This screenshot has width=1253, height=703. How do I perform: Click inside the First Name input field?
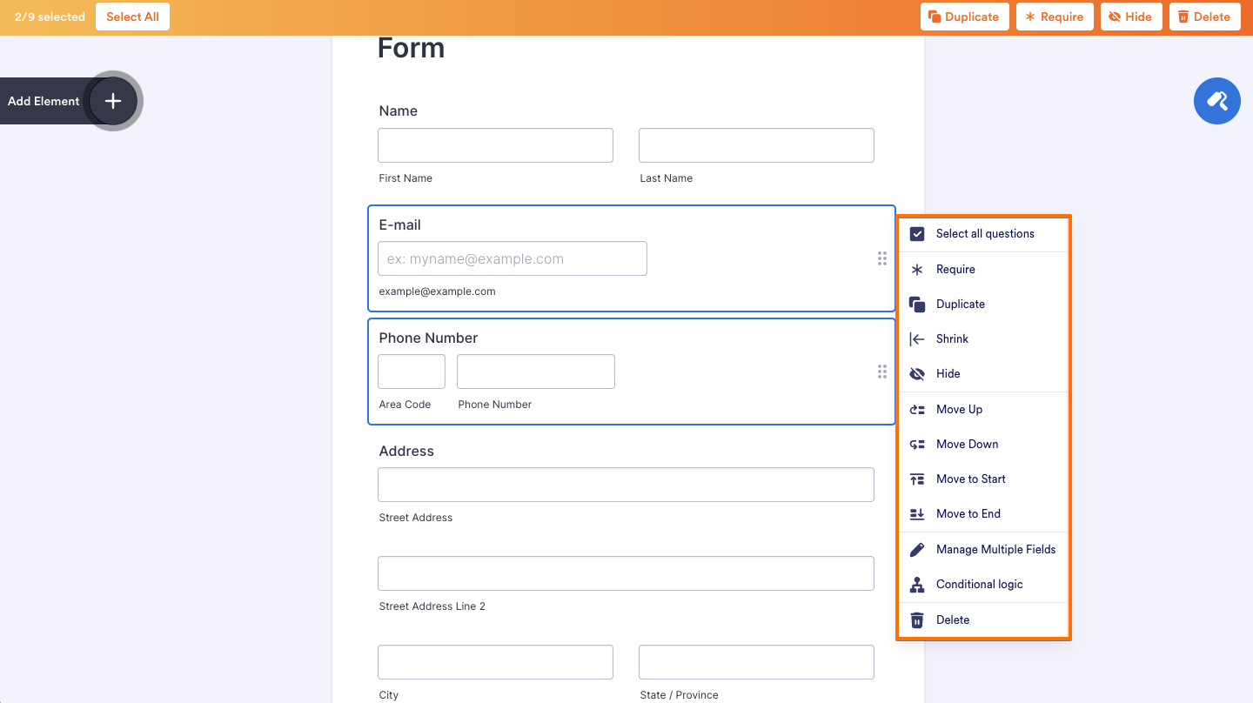tap(494, 144)
